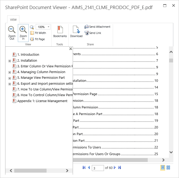Click the Zoom In magnifier icon
Viewport: 179px width, 178px height.
[23, 30]
